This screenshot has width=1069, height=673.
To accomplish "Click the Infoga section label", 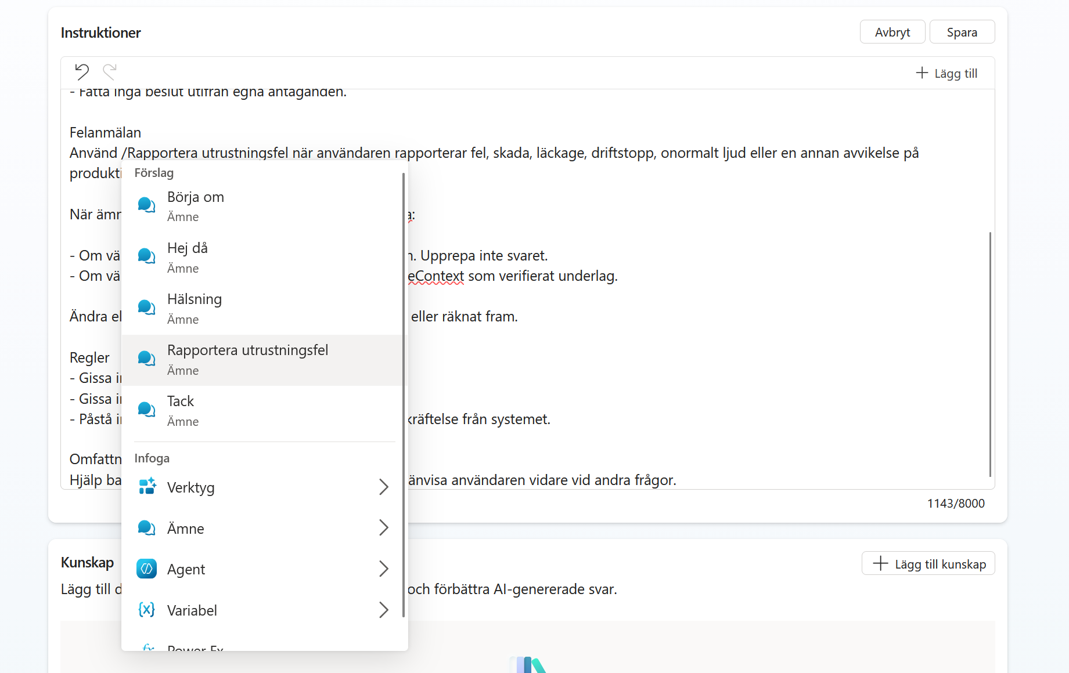I will [152, 458].
